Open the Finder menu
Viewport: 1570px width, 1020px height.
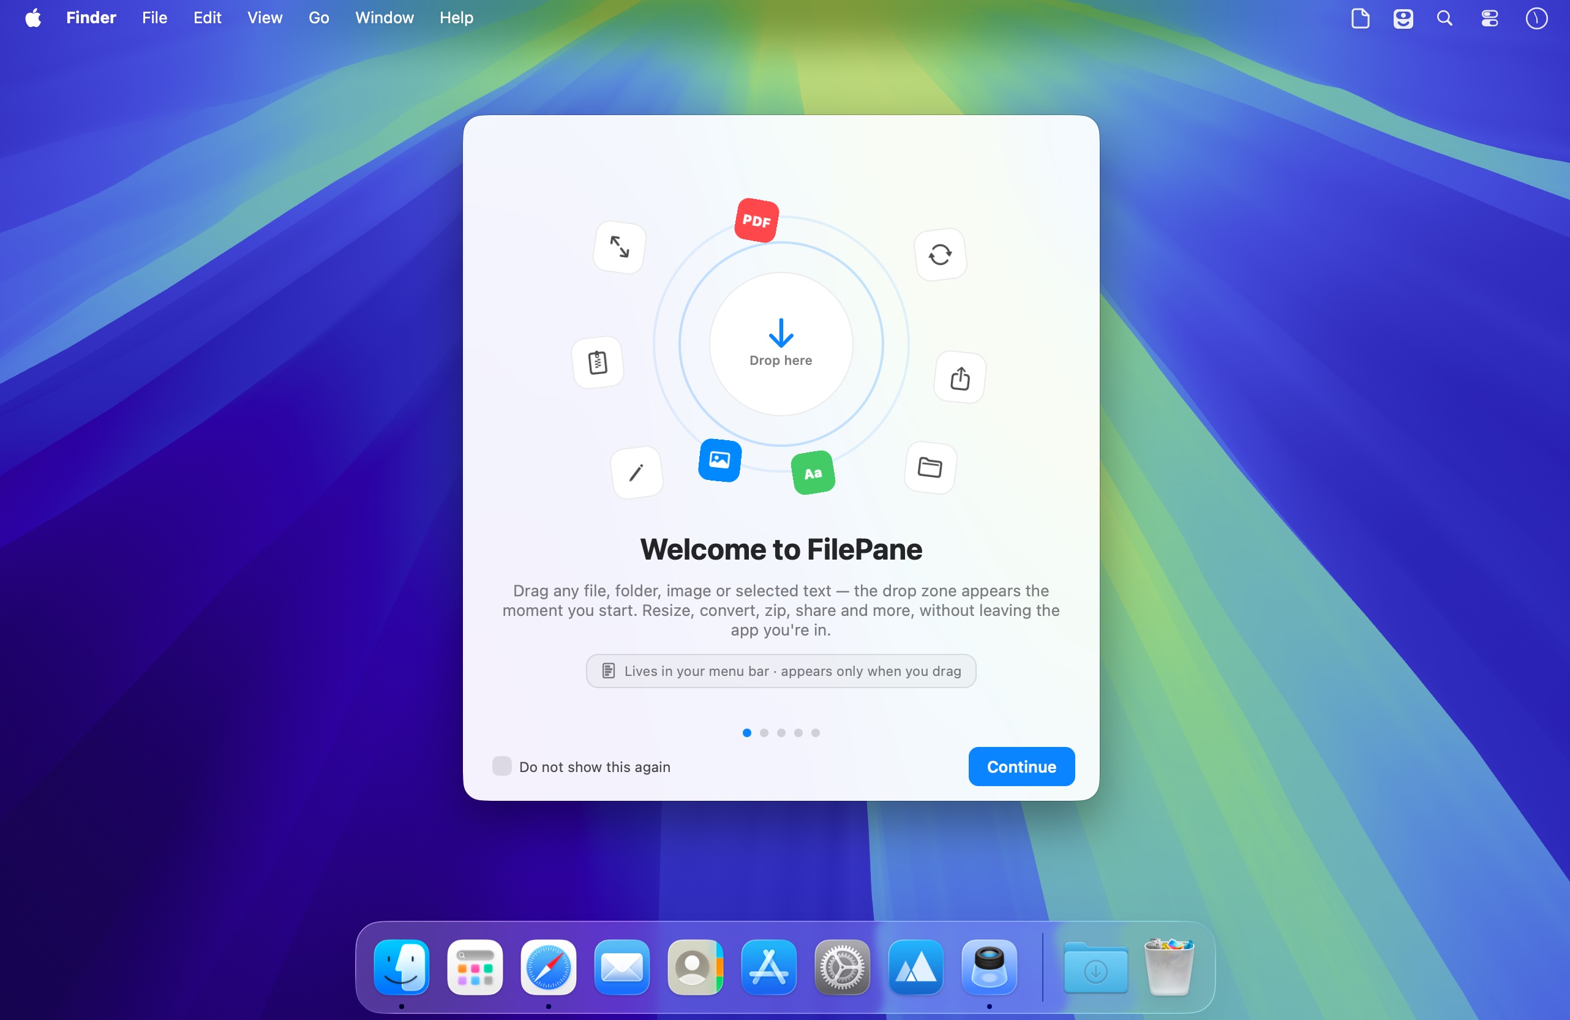point(91,18)
